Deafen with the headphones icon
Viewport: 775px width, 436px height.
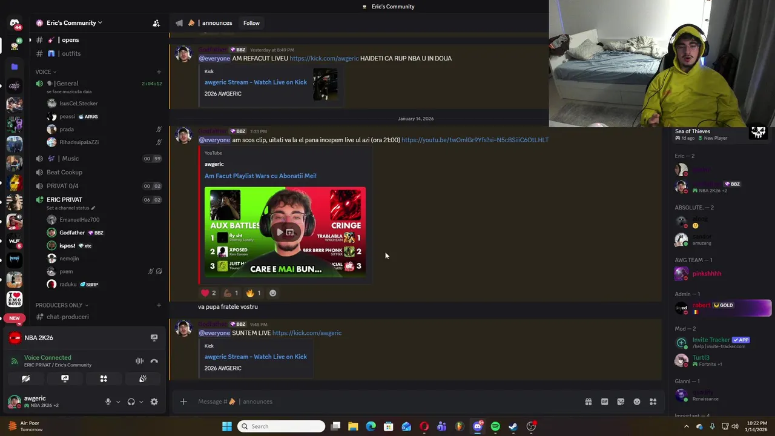point(131,401)
